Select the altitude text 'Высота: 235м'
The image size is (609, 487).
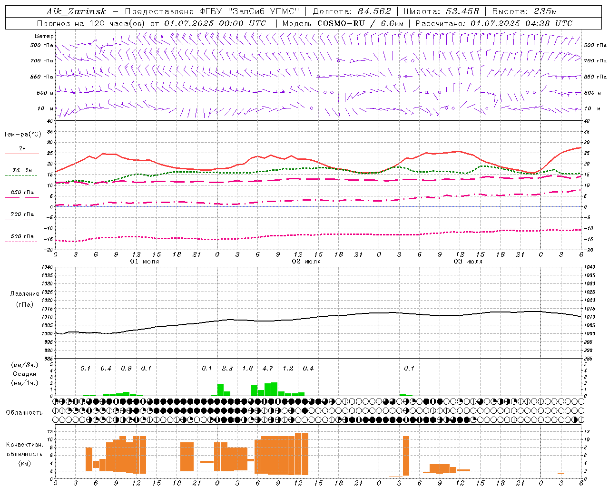click(x=524, y=11)
